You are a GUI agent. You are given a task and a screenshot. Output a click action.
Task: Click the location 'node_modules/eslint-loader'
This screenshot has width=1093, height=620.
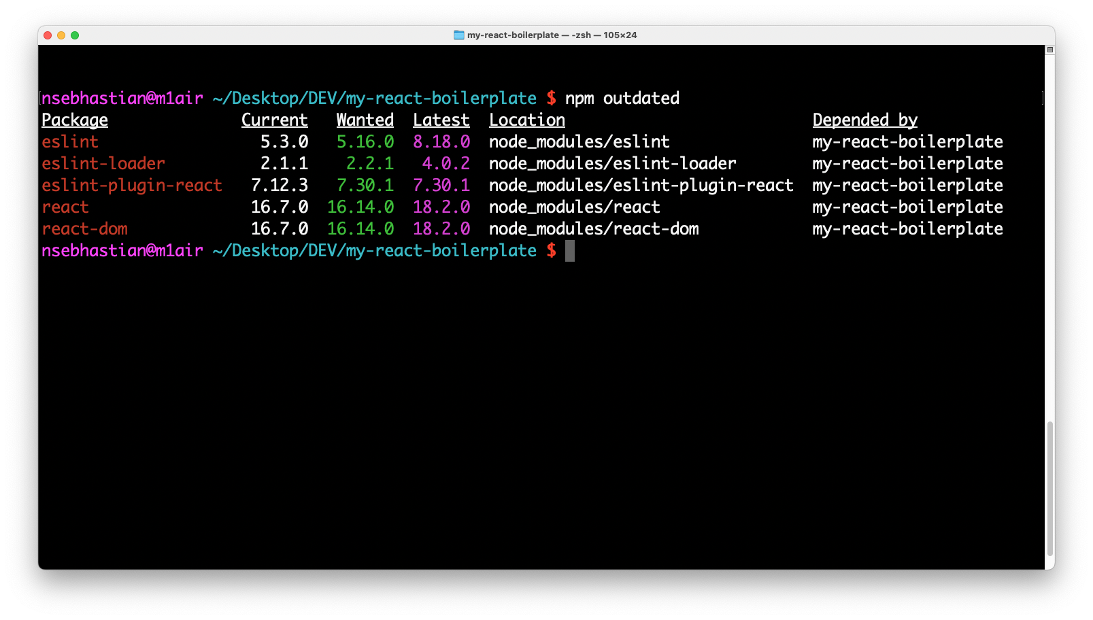613,164
